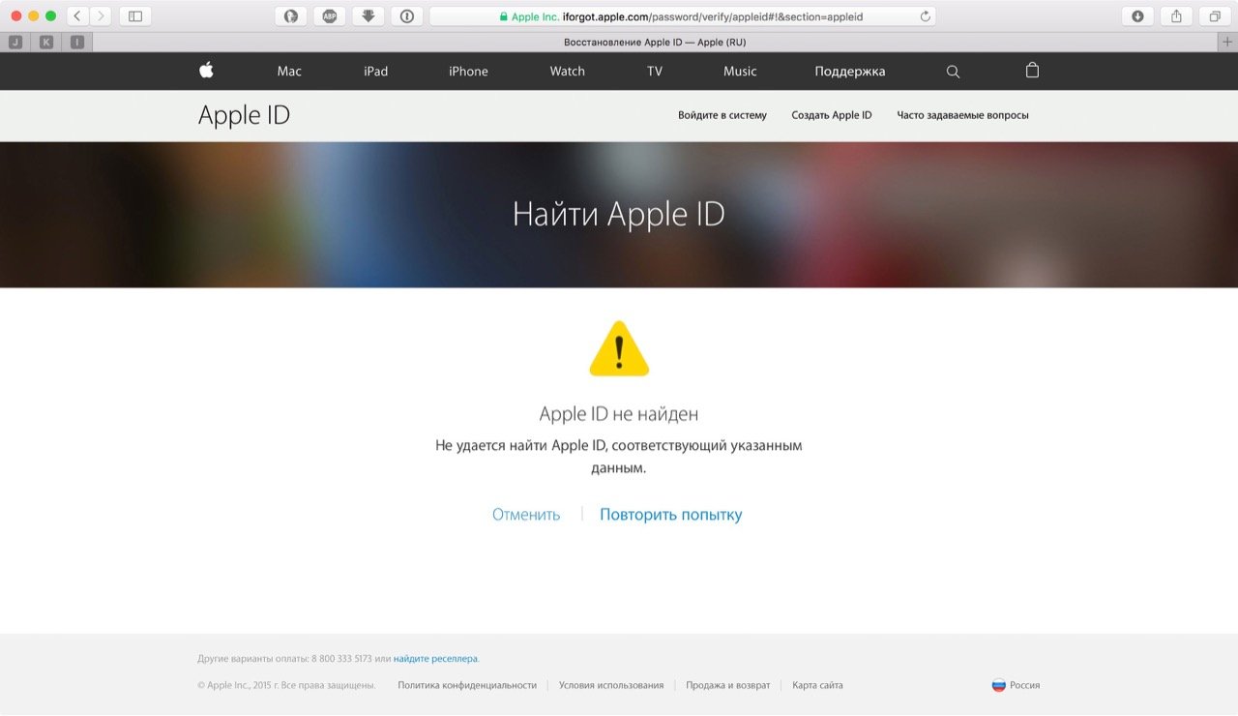Image resolution: width=1238 pixels, height=716 pixels.
Task: Click the phone number 8 800 333 5173
Action: pyautogui.click(x=341, y=659)
